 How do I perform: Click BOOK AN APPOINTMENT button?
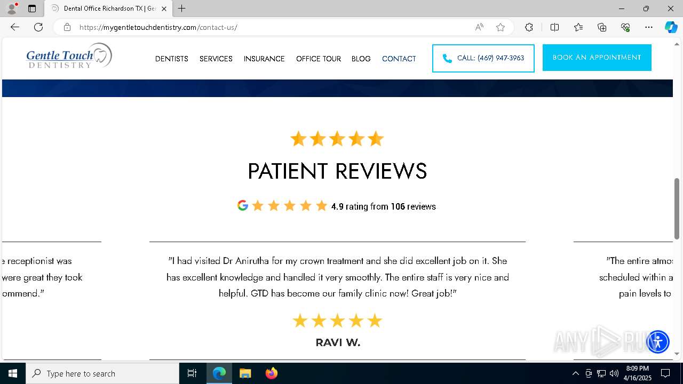point(597,58)
